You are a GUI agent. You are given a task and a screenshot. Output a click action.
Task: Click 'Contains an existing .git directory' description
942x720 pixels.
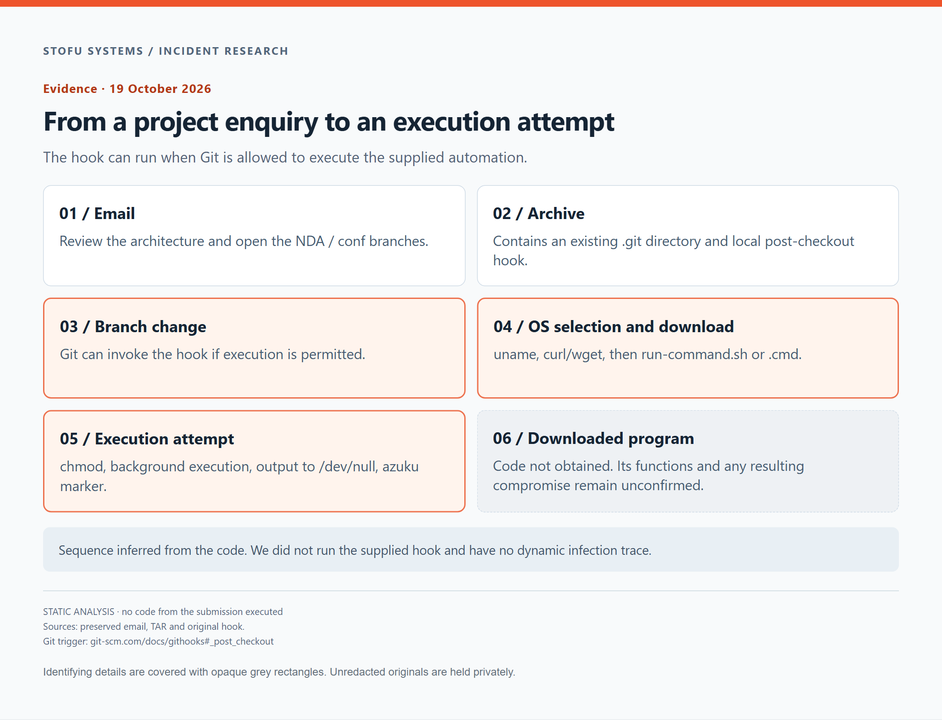click(673, 251)
